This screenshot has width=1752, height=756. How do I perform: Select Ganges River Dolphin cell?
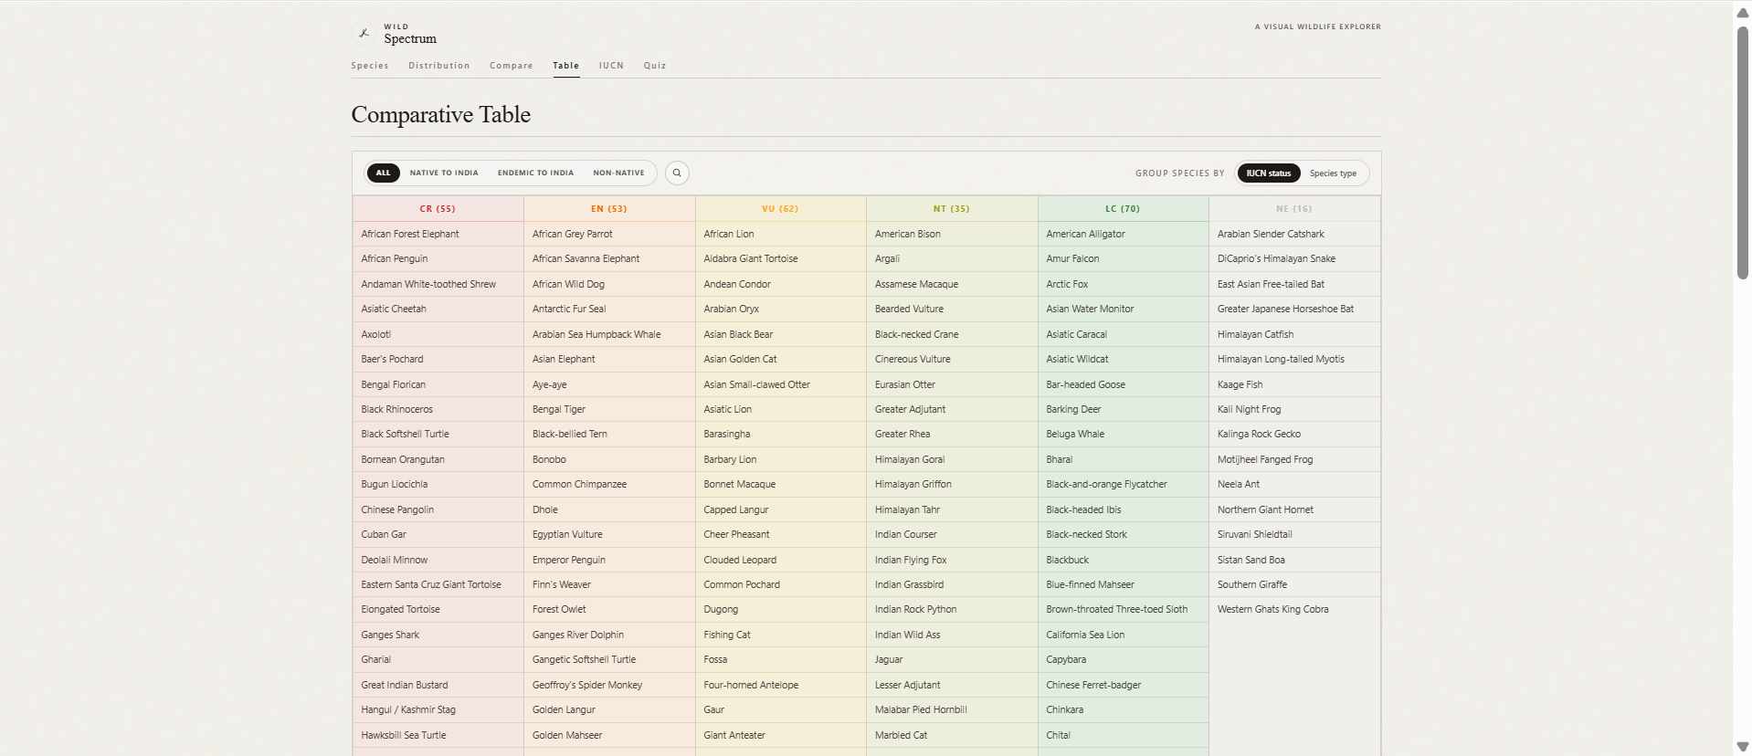coord(609,635)
